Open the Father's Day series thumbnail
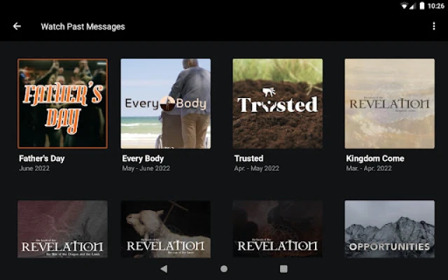 62,104
